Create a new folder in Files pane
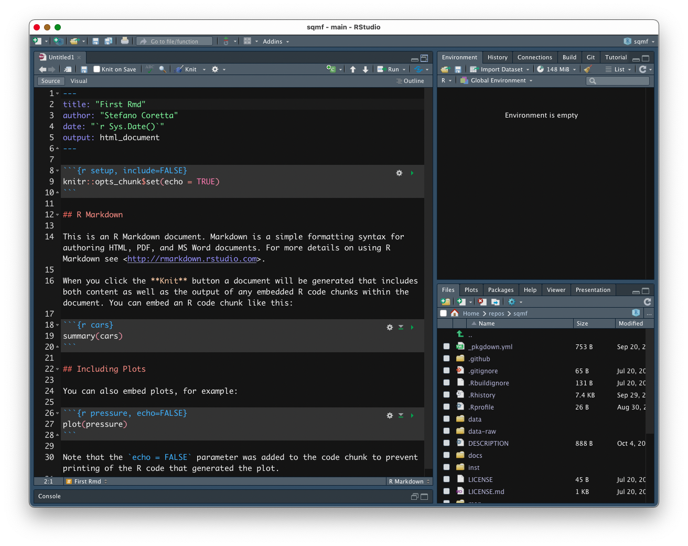The width and height of the screenshot is (688, 546). tap(446, 302)
